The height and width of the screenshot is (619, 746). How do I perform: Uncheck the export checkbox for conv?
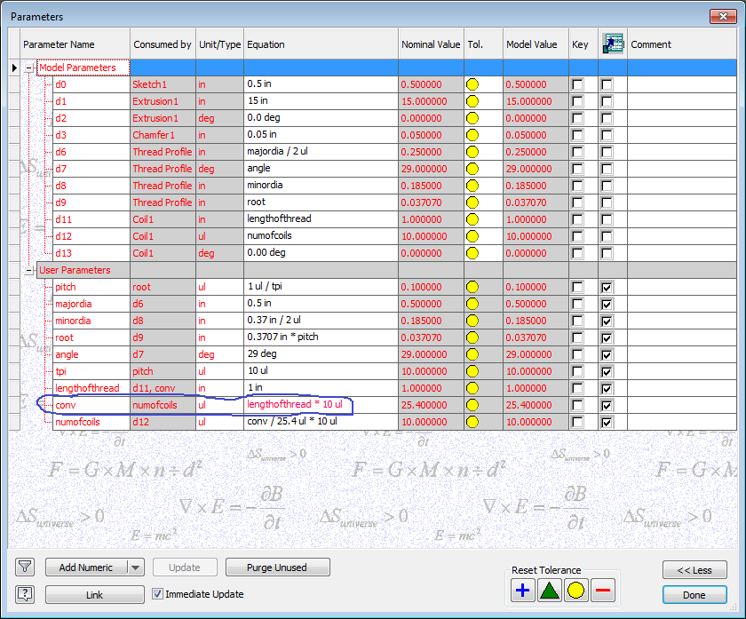[x=607, y=405]
